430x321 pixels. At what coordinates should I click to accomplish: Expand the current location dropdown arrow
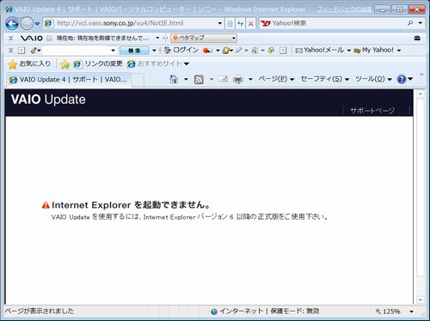point(157,38)
